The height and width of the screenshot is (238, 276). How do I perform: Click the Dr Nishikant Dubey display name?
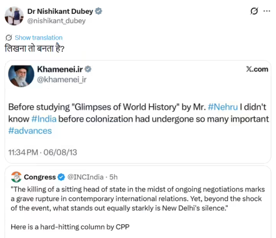[60, 11]
